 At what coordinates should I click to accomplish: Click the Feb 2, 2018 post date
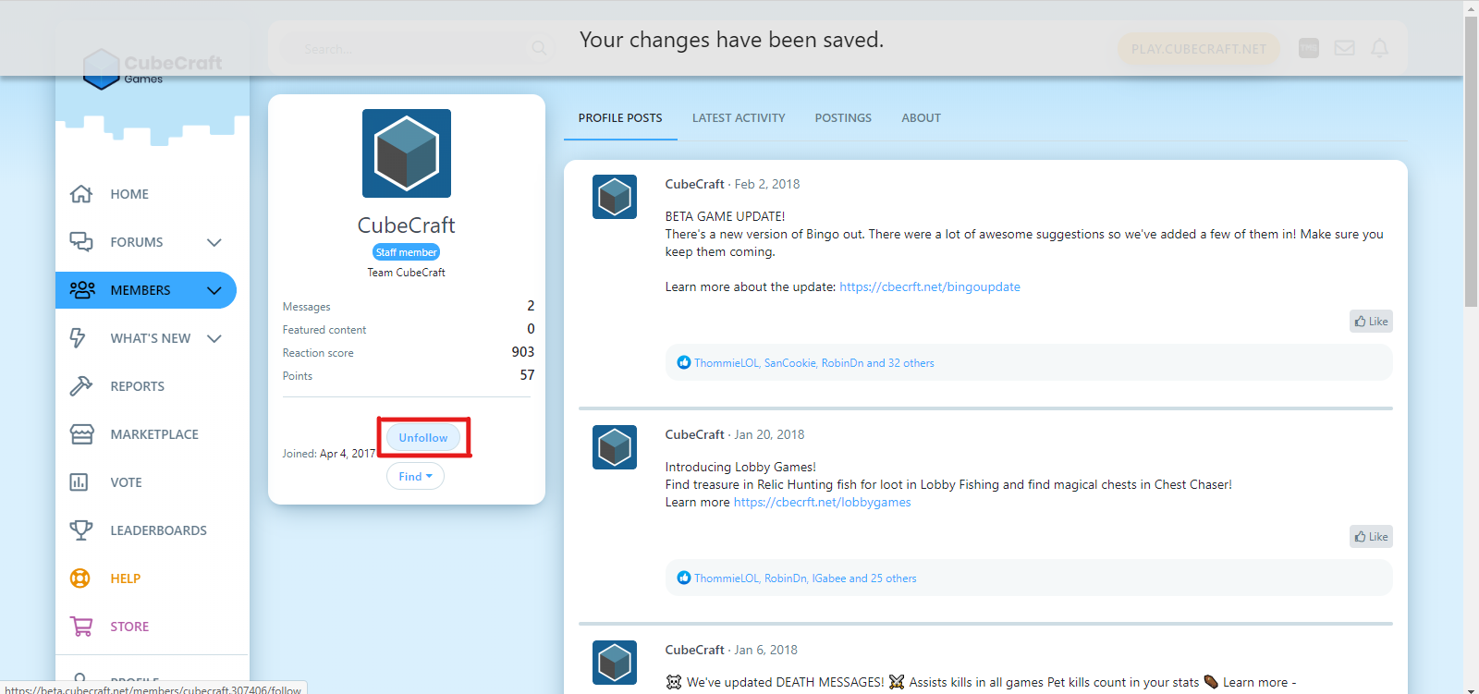point(767,184)
